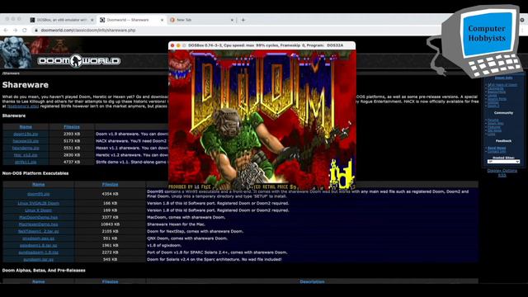Minimize the DOSBox window
The height and width of the screenshot is (297, 528).
pyautogui.click(x=178, y=45)
